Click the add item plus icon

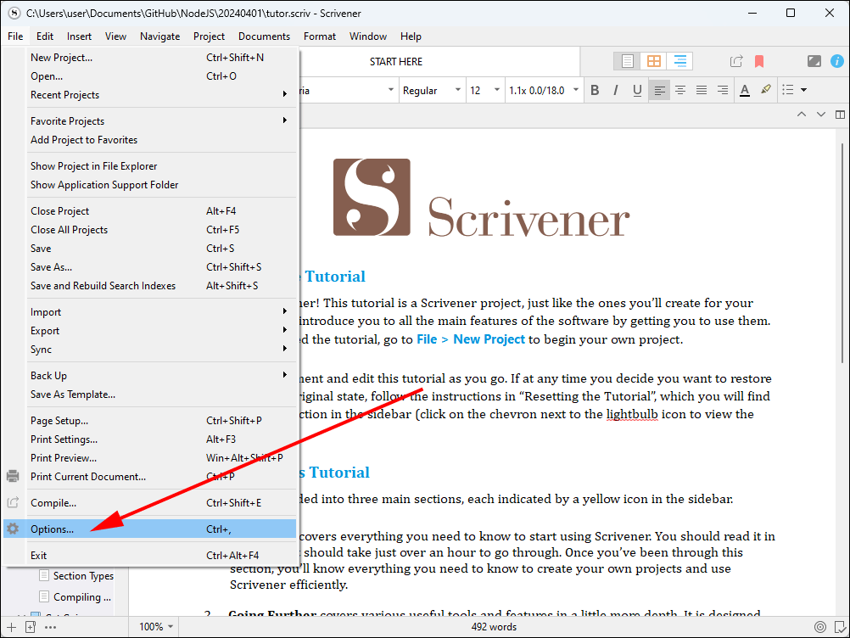(x=11, y=627)
